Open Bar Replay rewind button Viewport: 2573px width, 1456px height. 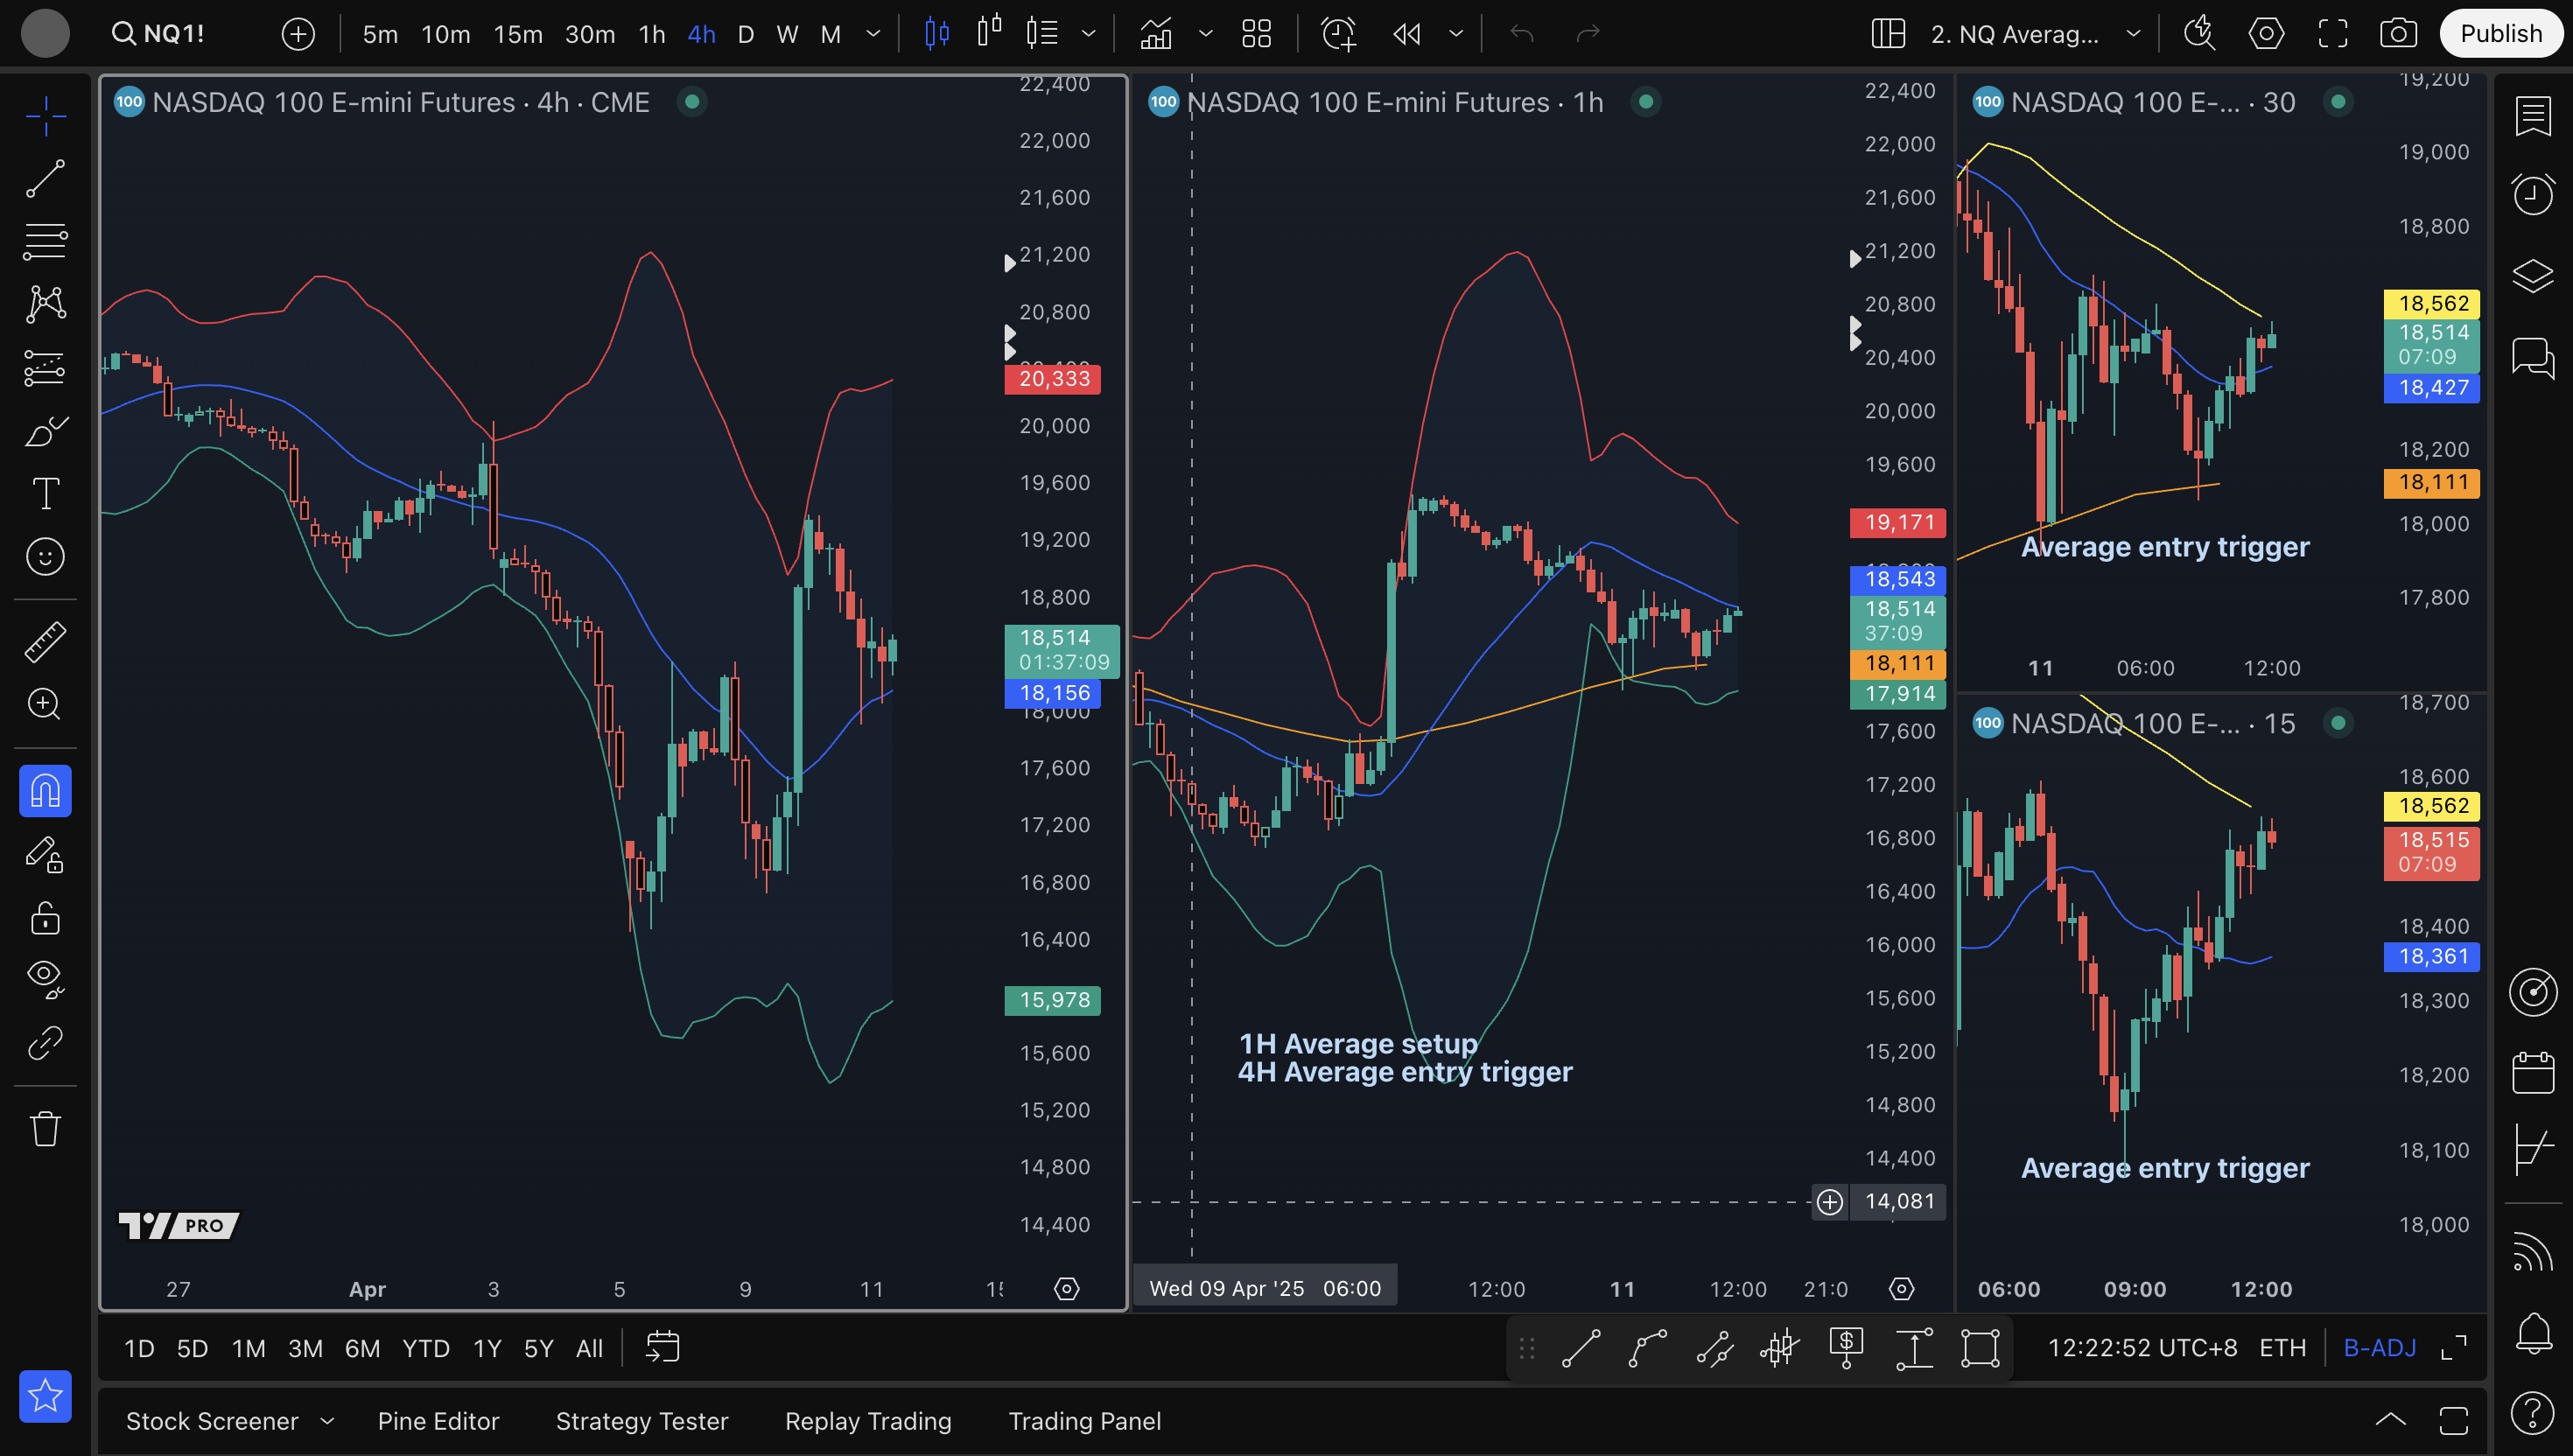pos(1406,34)
